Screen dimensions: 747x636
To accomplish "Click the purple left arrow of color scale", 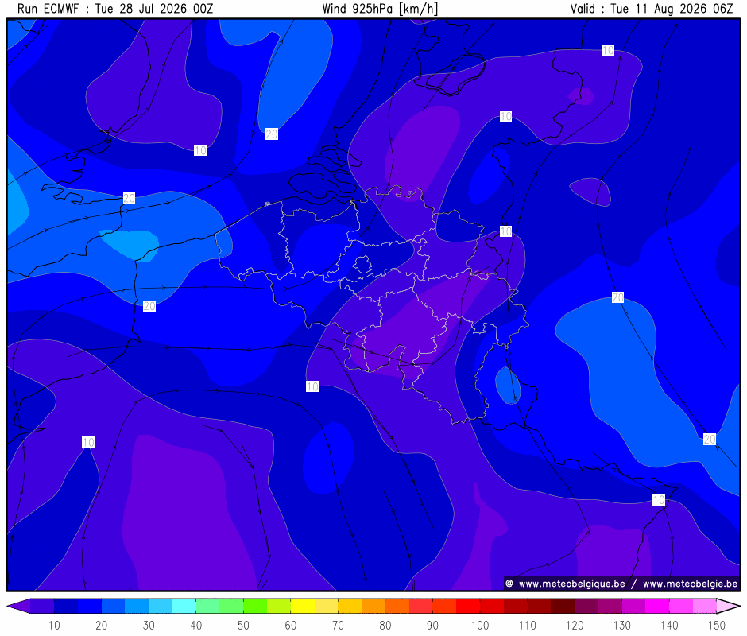I will 18,606.
